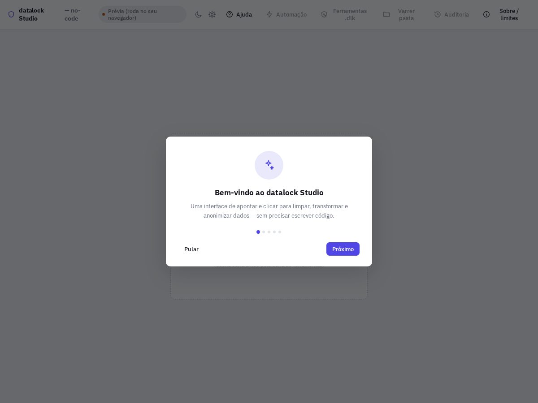Click the datalock Studio title text

(x=31, y=14)
